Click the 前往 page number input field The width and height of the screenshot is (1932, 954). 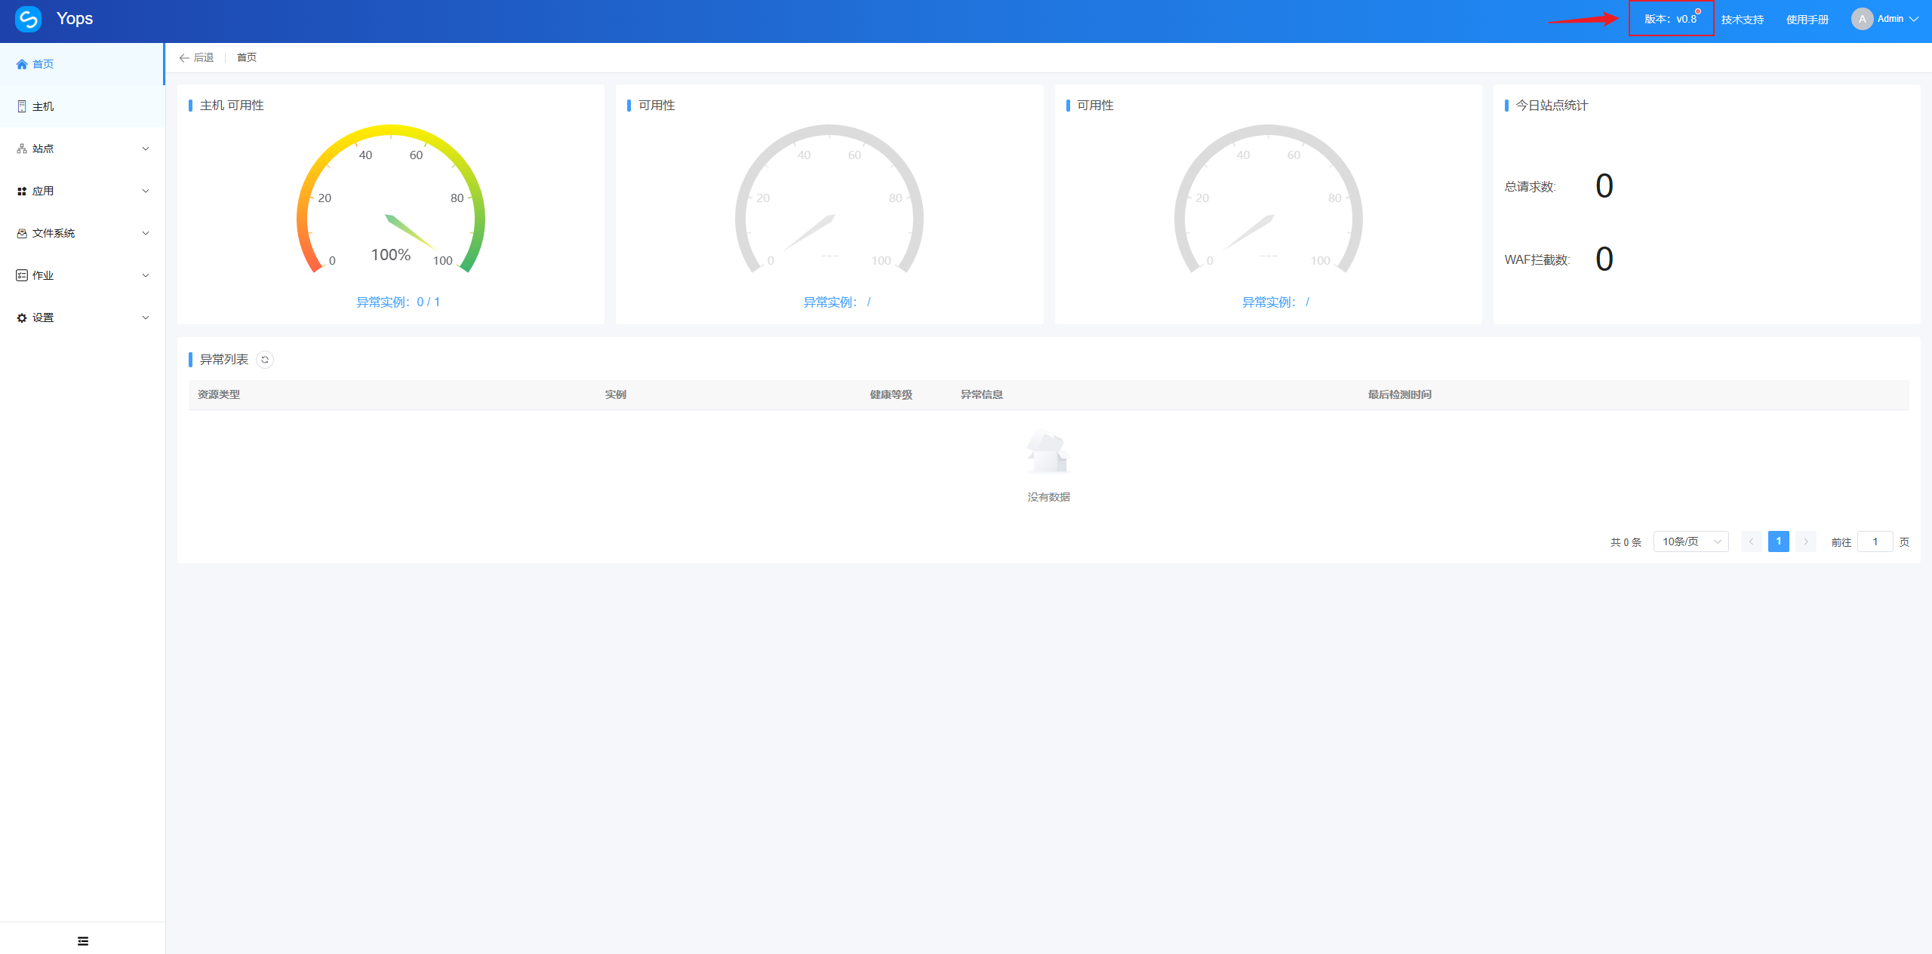[x=1875, y=541]
